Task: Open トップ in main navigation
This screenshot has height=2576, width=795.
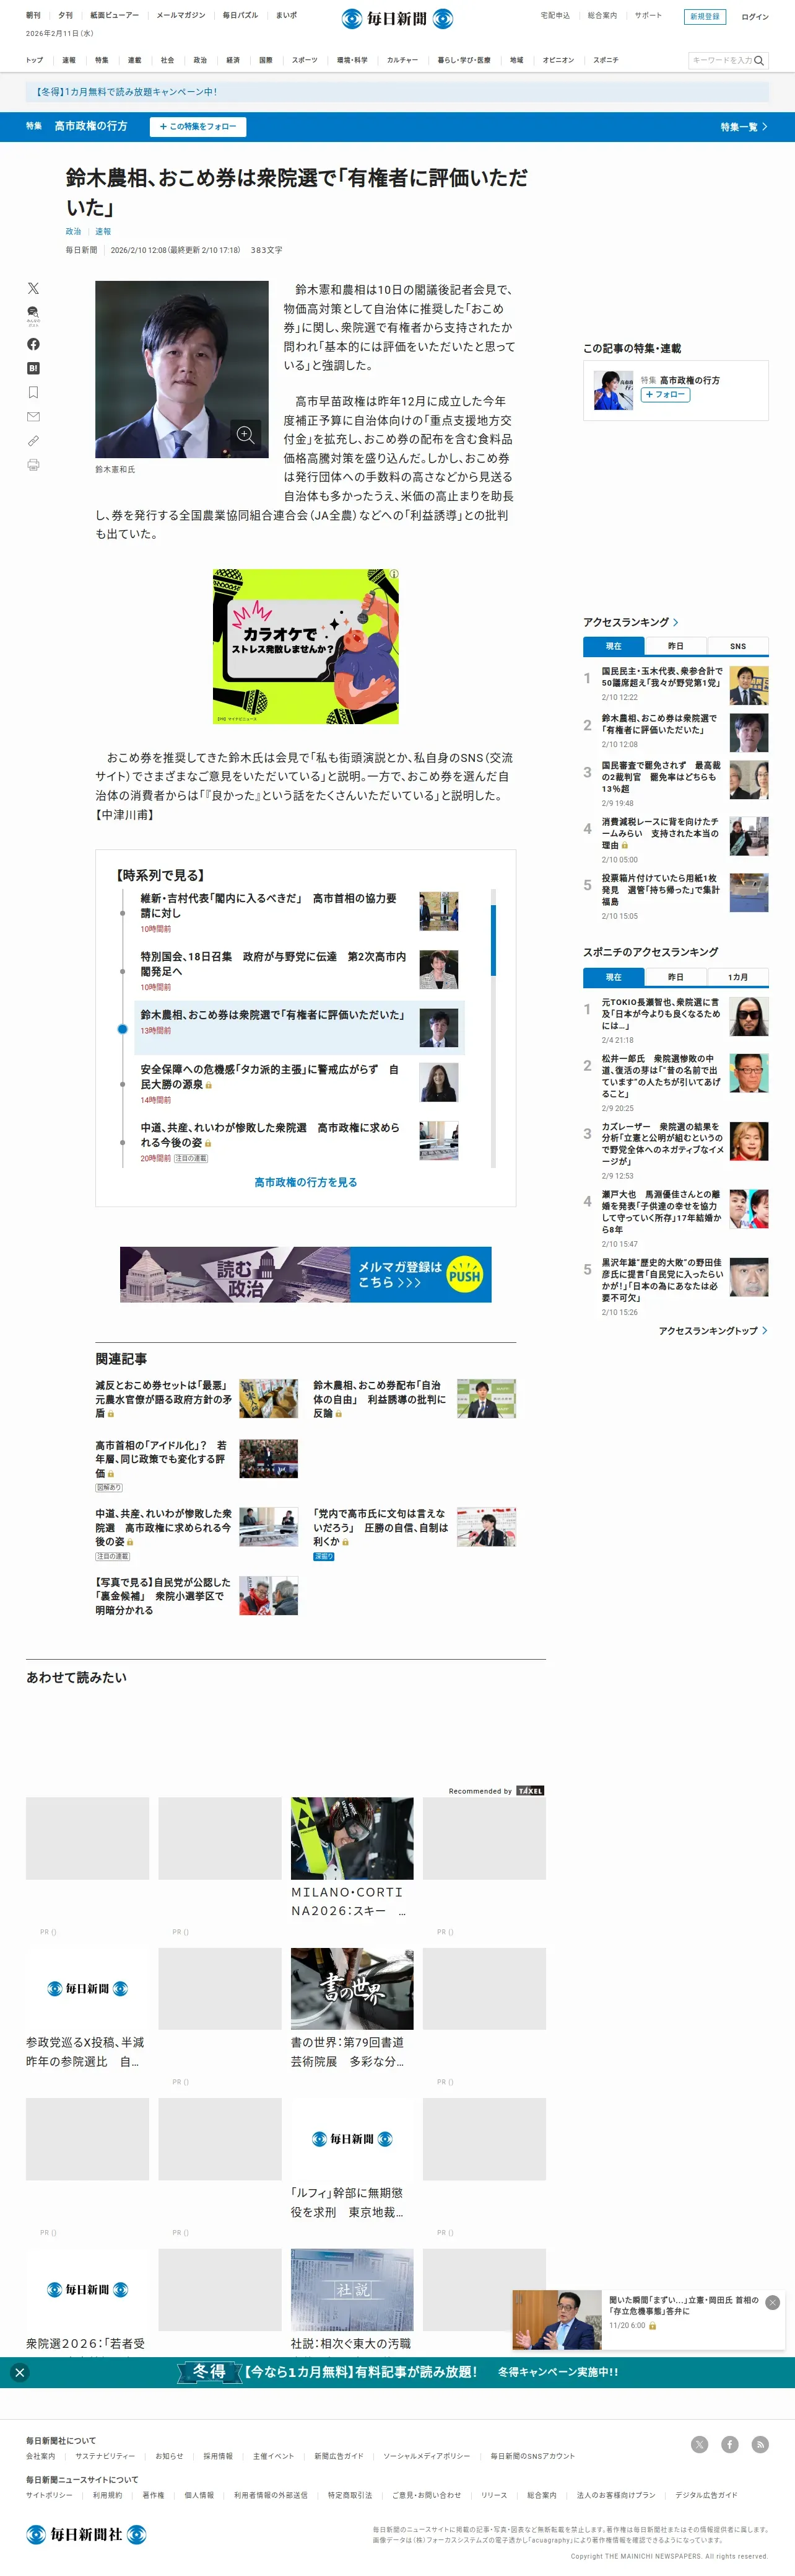Action: 34,60
